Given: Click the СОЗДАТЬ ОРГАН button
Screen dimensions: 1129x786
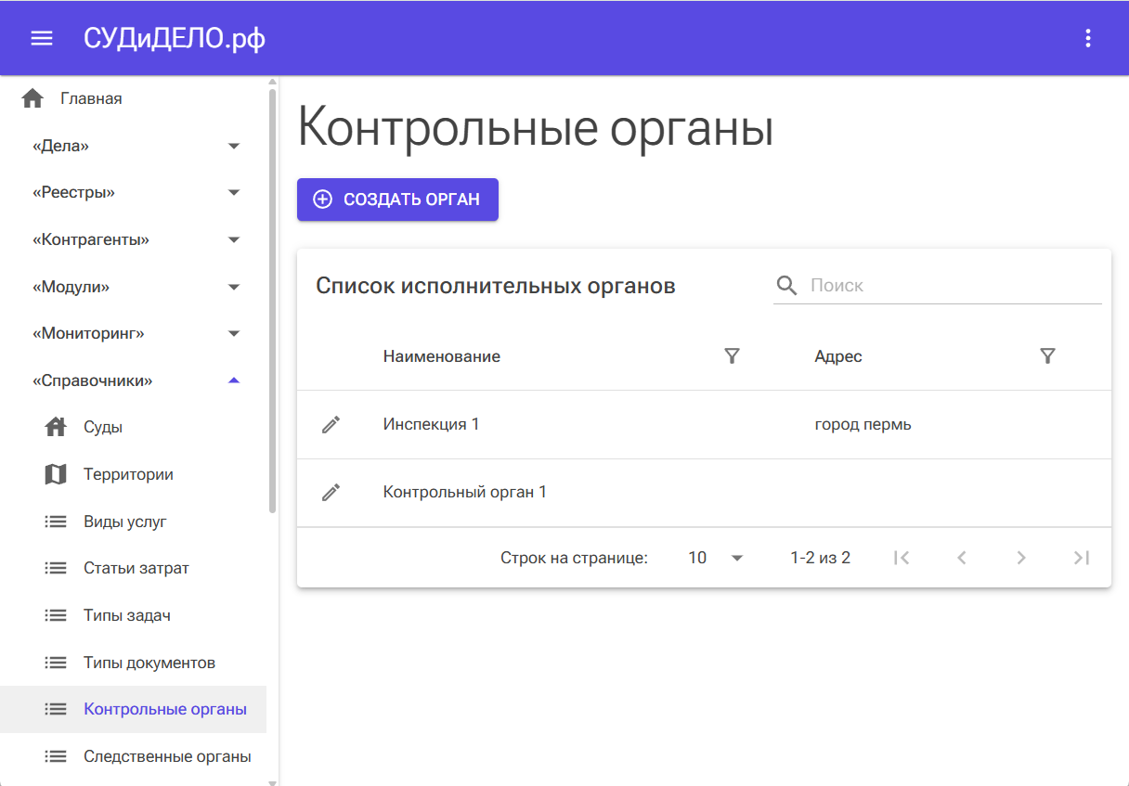Looking at the screenshot, I should click(x=397, y=200).
